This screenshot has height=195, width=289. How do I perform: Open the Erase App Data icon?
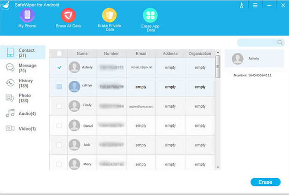coord(150,15)
